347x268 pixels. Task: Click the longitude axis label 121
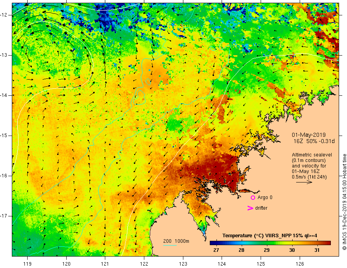[x=105, y=264]
